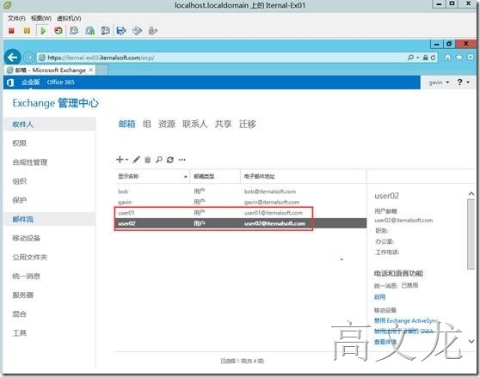Click the delete trash icon
Image resolution: width=480 pixels, height=377 pixels.
coord(148,160)
